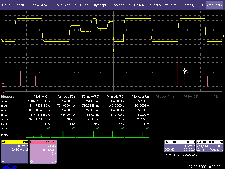Click the yellow trigger delay triangle below waveform
Viewport: 225px width, 169px height.
[113, 51]
